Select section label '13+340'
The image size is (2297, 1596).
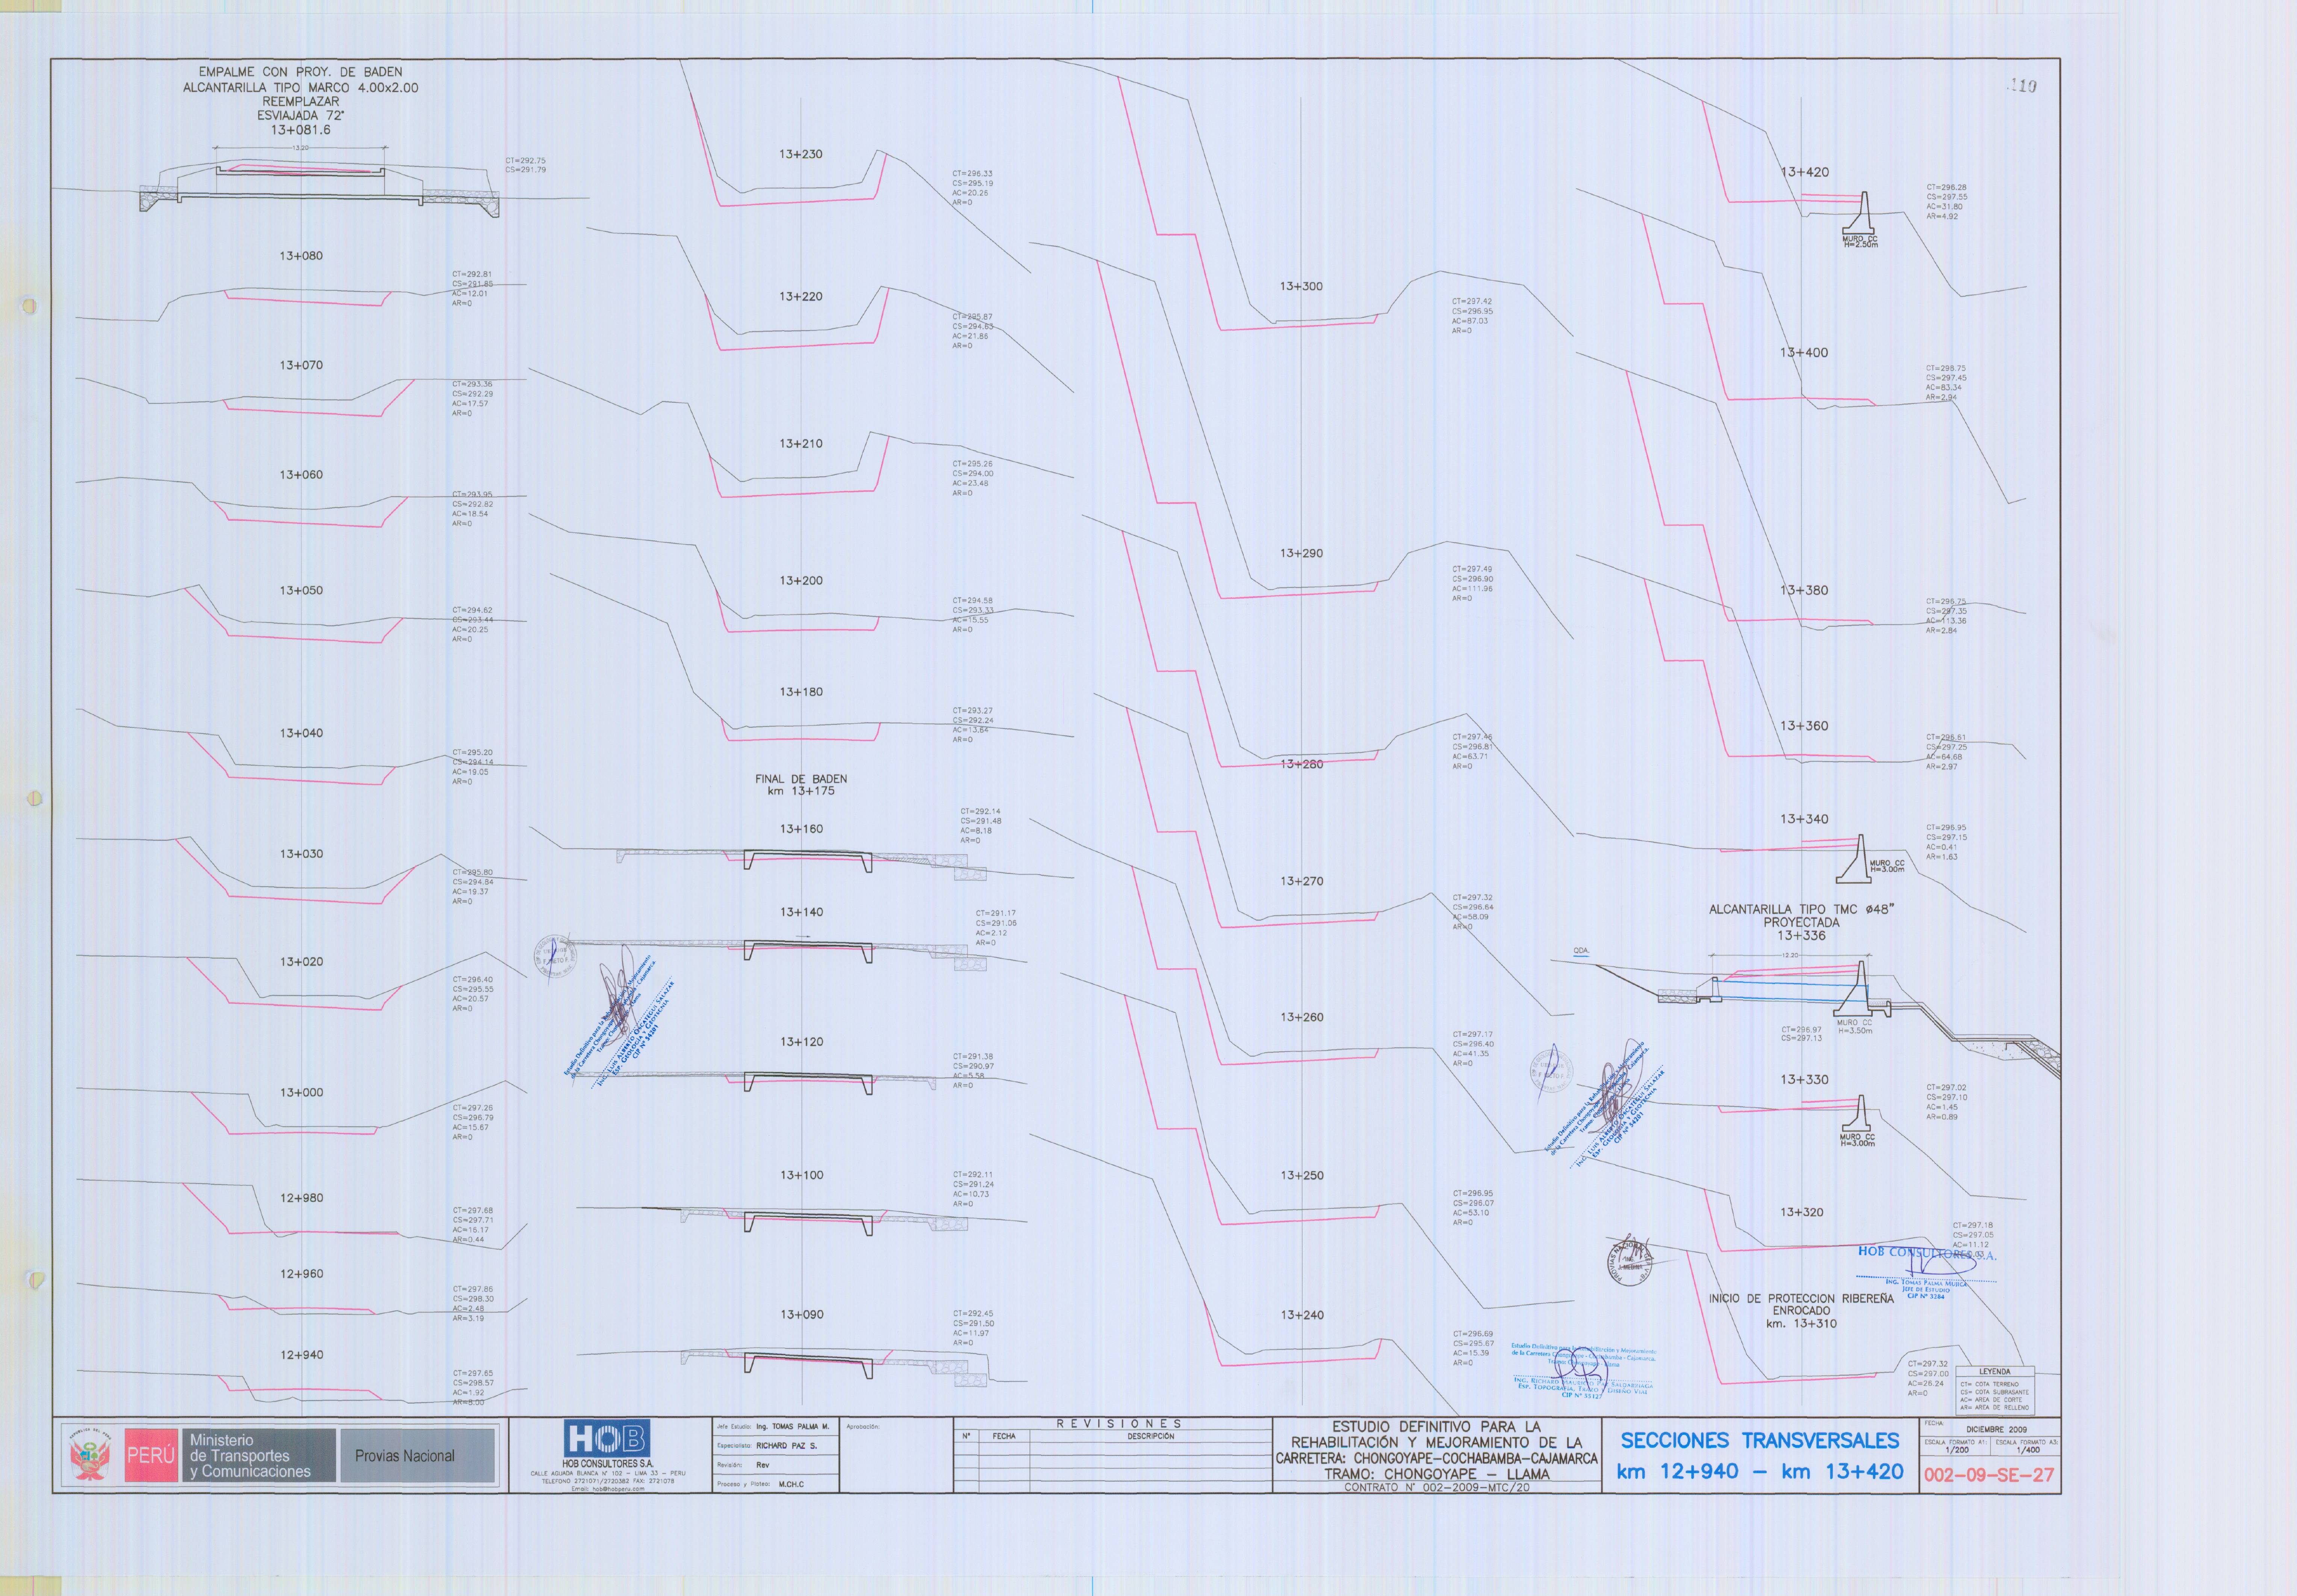pos(1803,819)
